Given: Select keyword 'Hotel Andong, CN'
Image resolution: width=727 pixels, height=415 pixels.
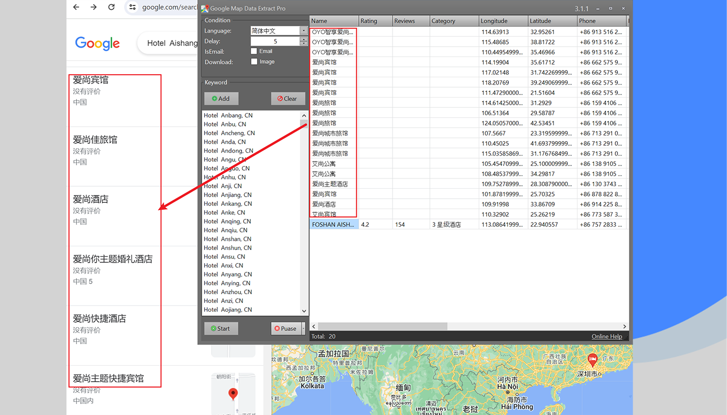Looking at the screenshot, I should [x=228, y=150].
